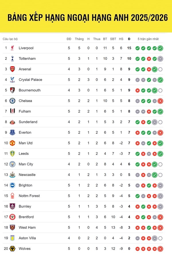The width and height of the screenshot is (172, 254).
Task: Click the Man City club crest
Action: (x=12, y=164)
